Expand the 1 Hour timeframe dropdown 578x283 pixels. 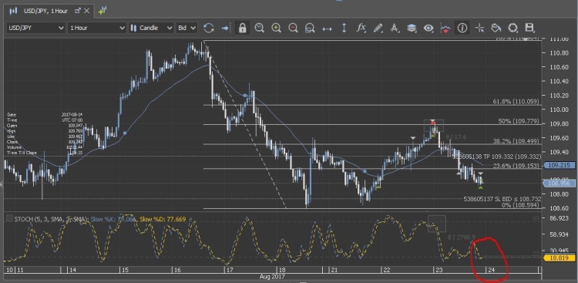tap(97, 28)
